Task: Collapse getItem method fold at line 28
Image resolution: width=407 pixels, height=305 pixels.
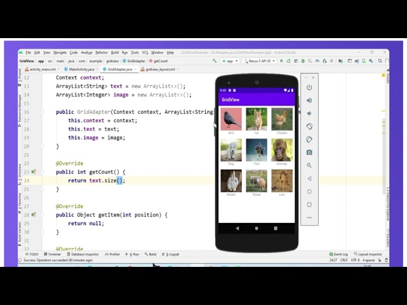Action: point(42,215)
